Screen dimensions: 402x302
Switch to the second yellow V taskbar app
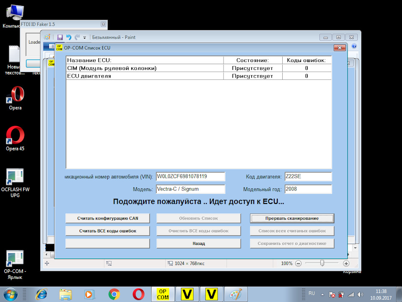click(211, 294)
